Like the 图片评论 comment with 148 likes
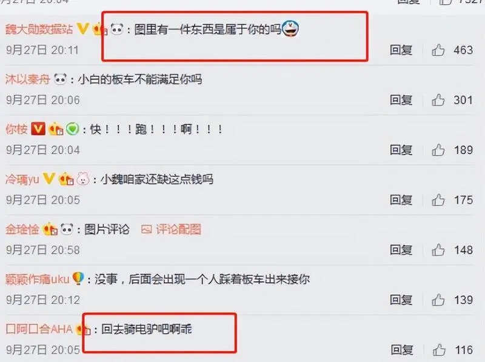The height and width of the screenshot is (362, 485). coord(438,250)
